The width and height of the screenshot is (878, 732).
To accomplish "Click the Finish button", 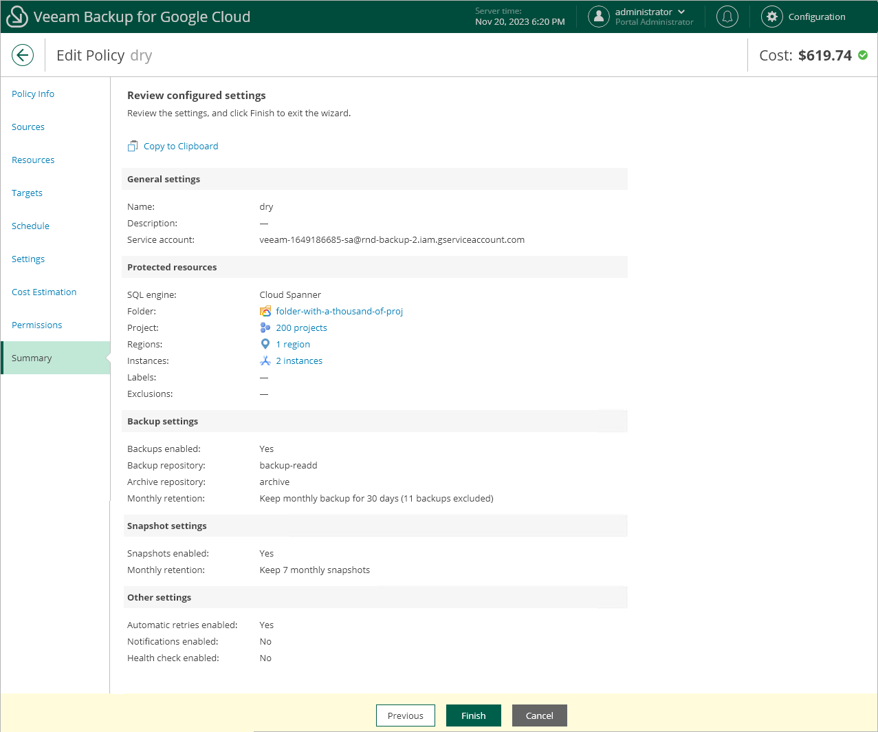I will click(474, 715).
